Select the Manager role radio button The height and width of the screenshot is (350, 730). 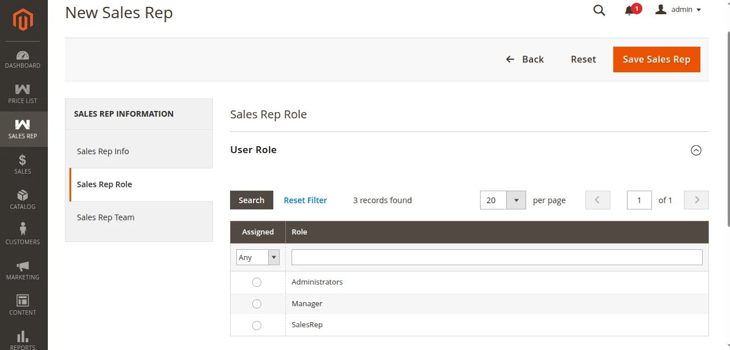point(257,304)
